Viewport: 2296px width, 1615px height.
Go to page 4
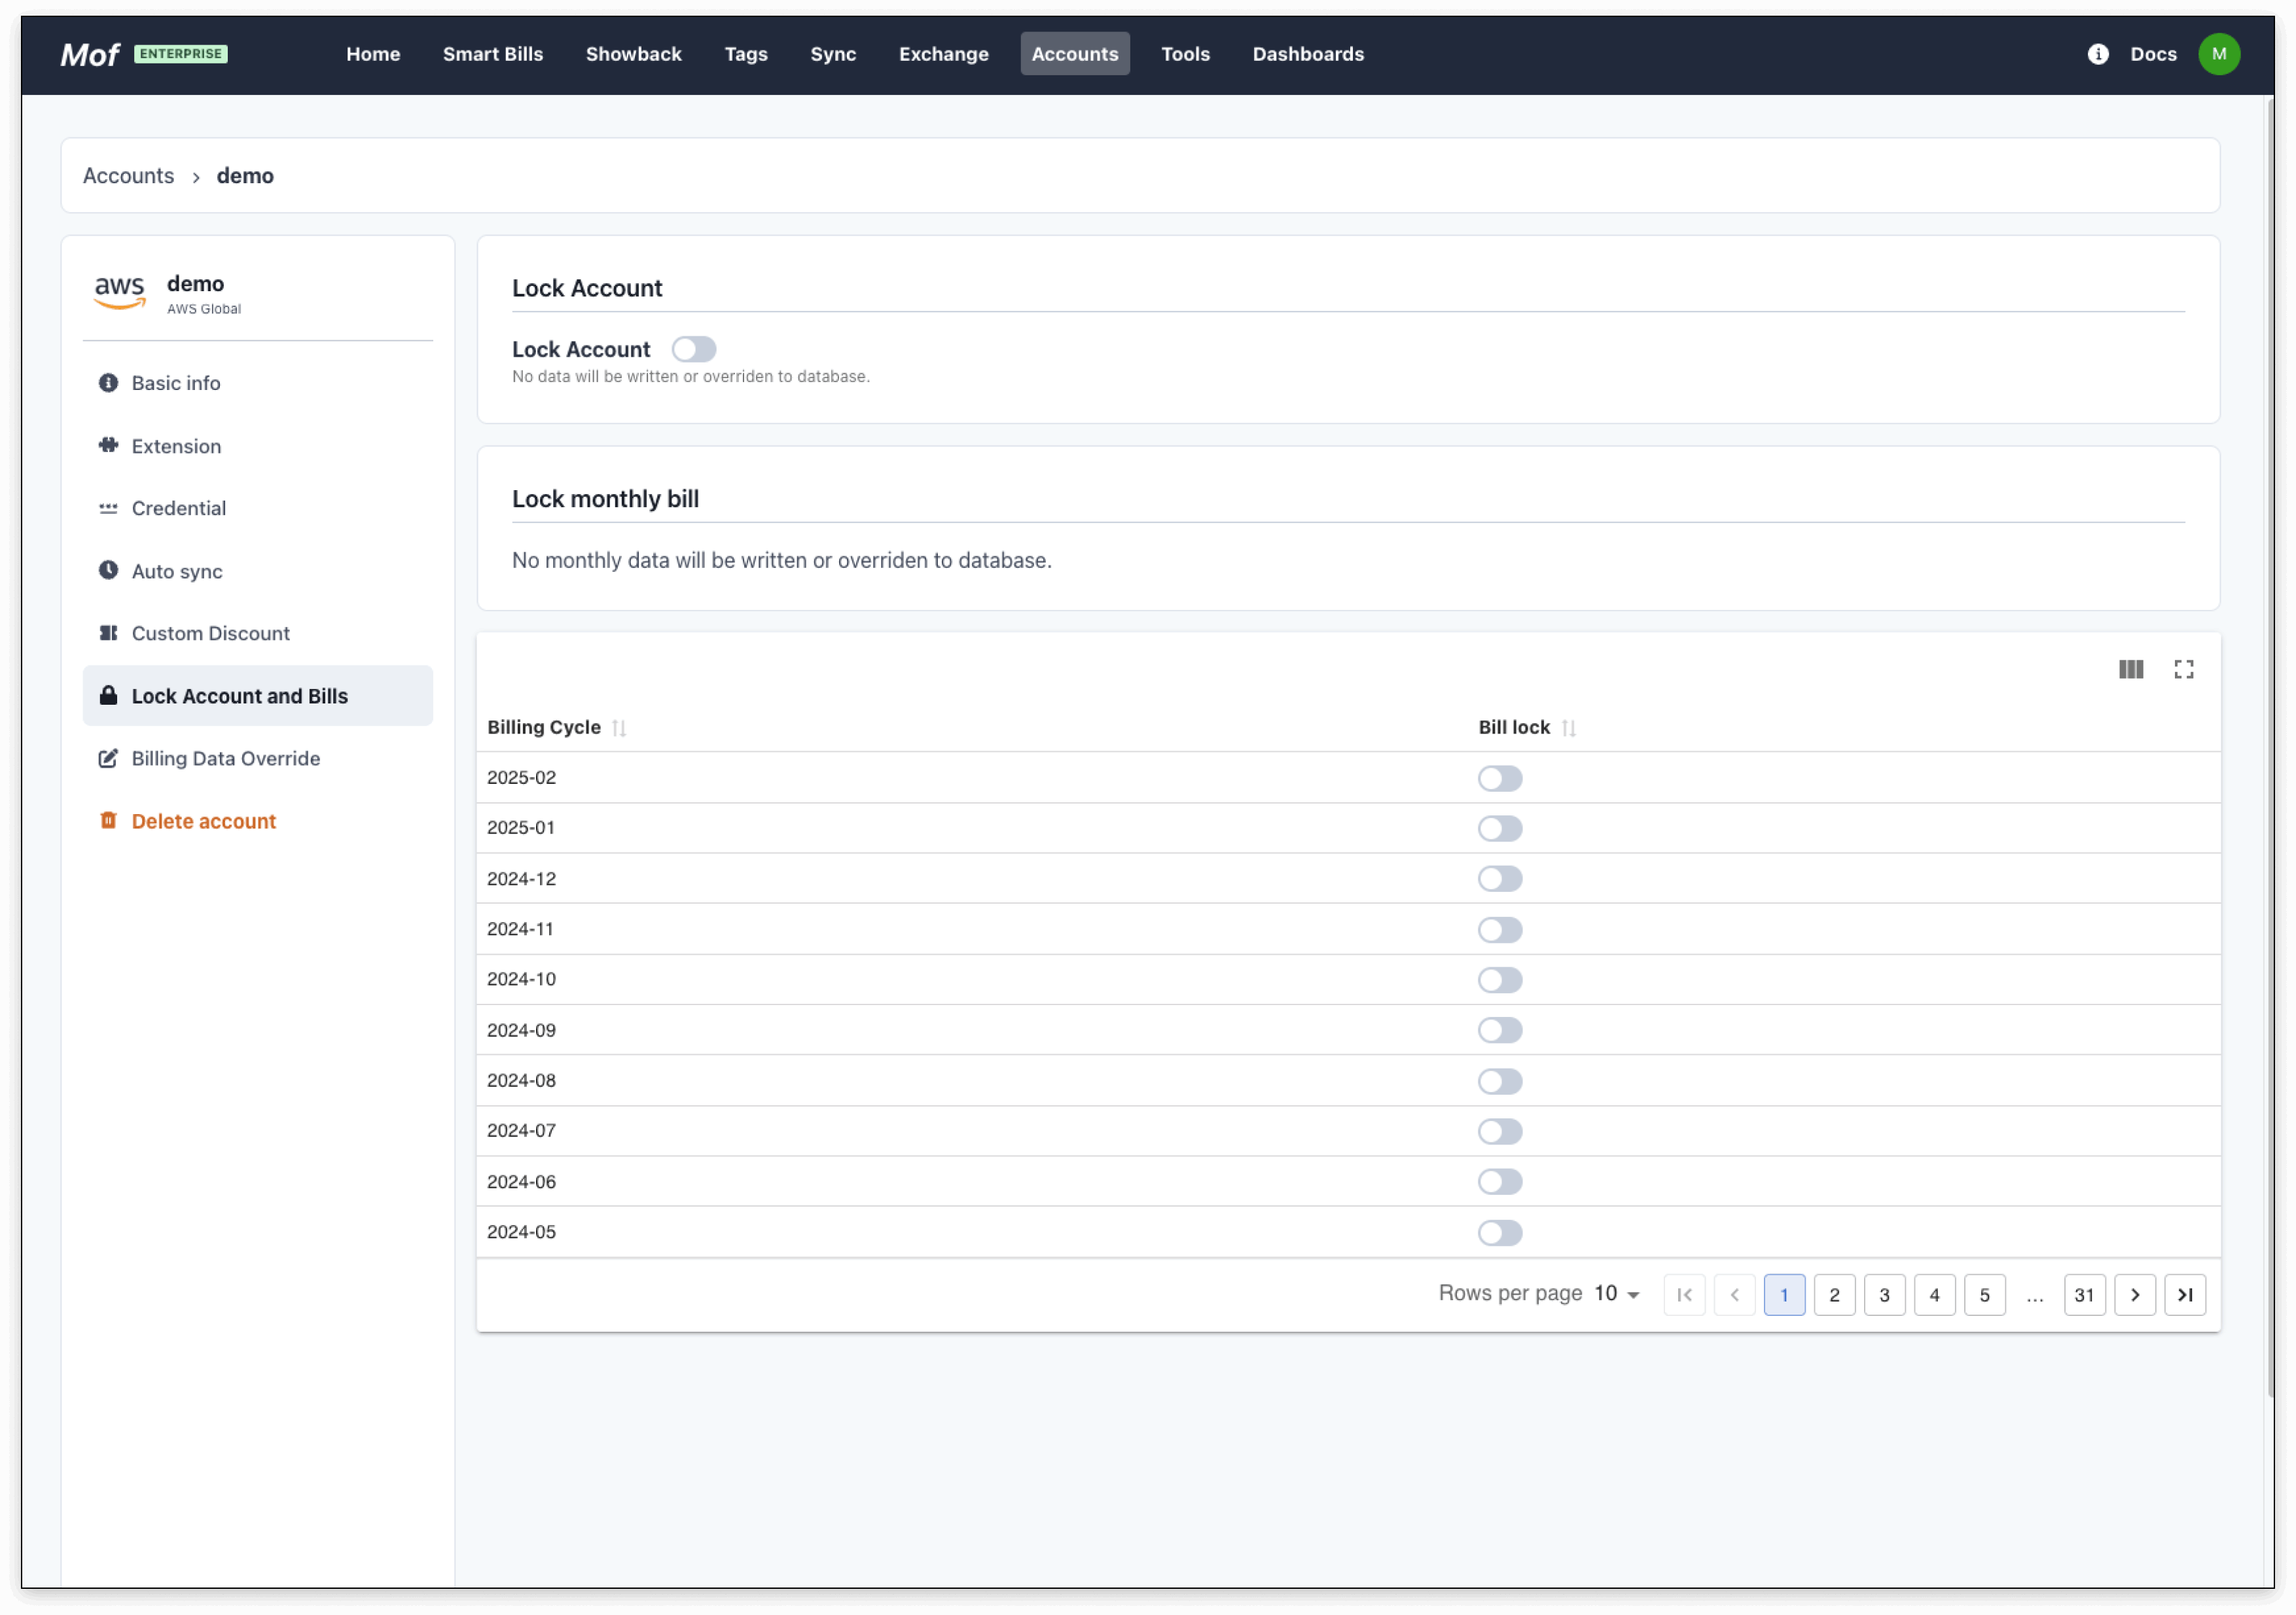1934,1295
